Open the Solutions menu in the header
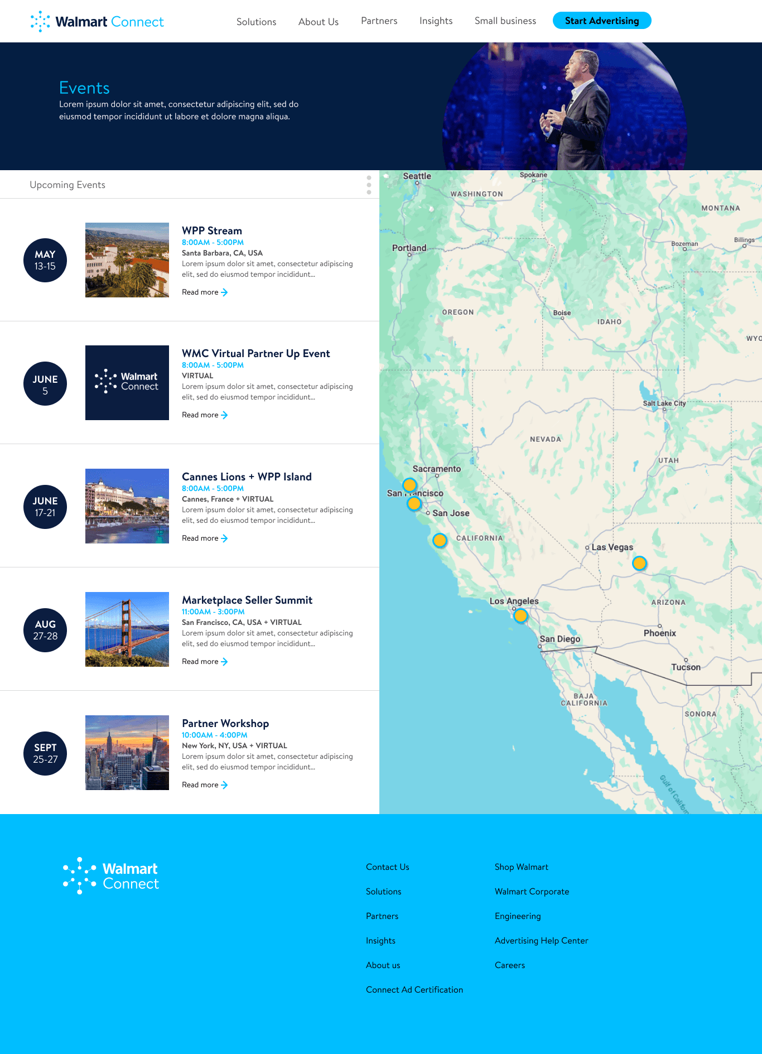762x1054 pixels. (x=257, y=22)
